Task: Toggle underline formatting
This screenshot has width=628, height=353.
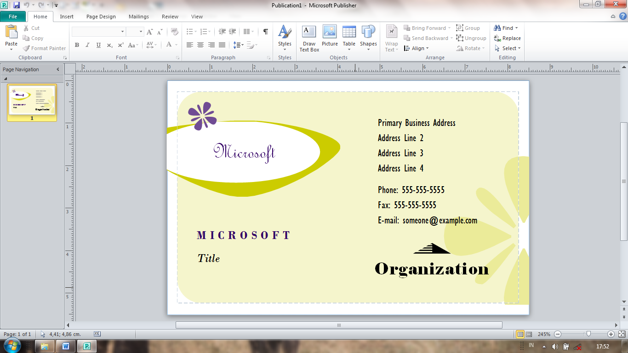Action: point(98,45)
